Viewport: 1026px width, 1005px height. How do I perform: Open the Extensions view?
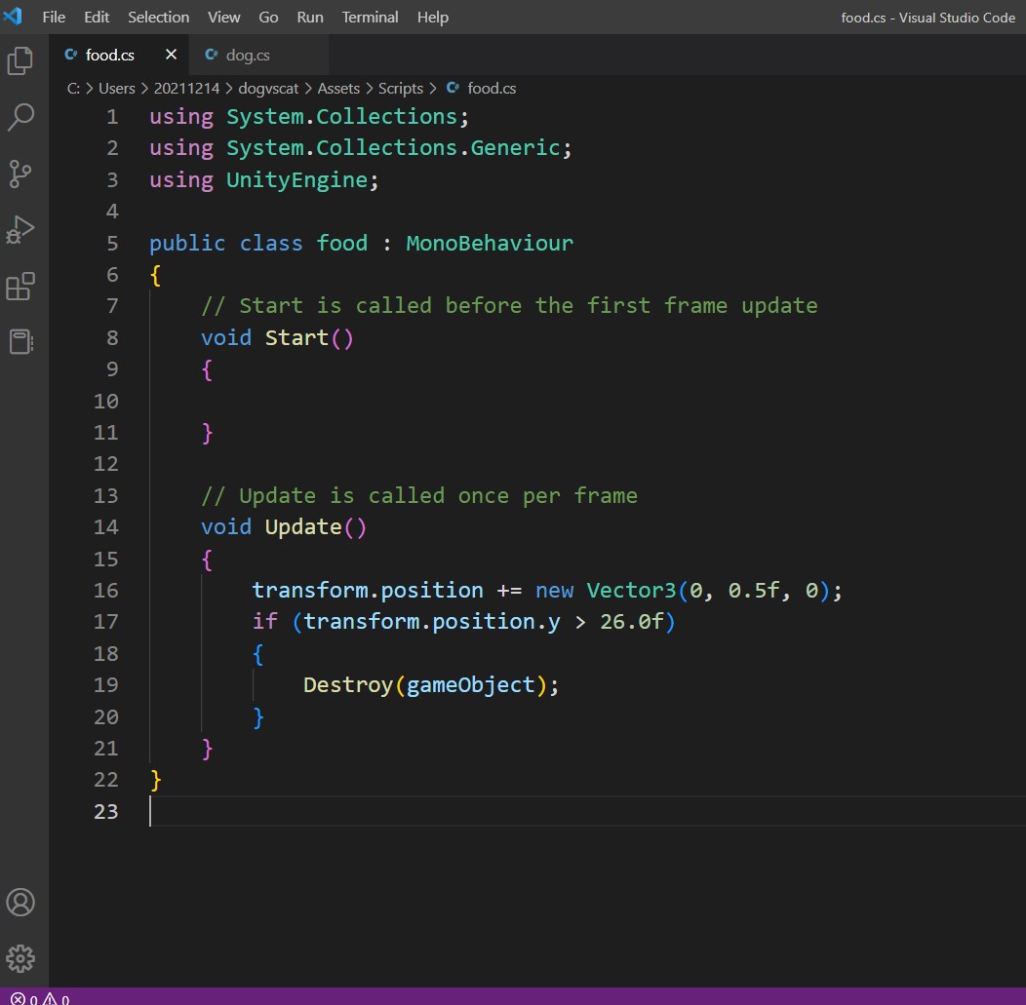(20, 287)
